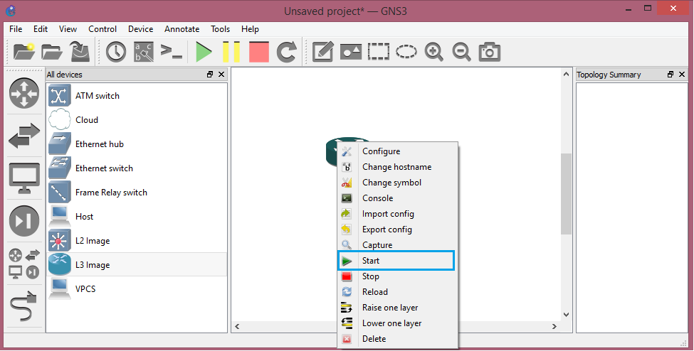Choose Import config from context menu
The height and width of the screenshot is (351, 694).
point(397,214)
